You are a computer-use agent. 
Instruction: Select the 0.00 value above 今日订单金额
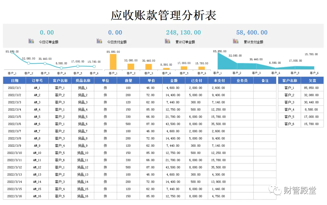(x=47, y=32)
